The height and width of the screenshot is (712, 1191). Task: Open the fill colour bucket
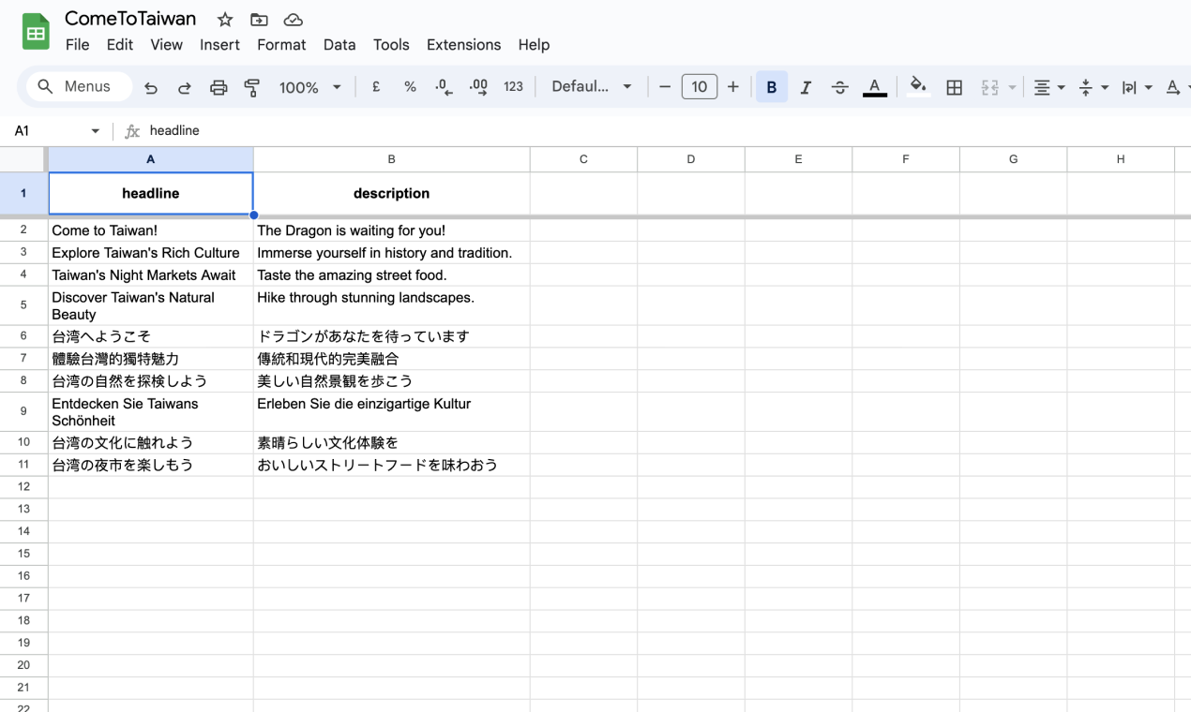pyautogui.click(x=919, y=86)
